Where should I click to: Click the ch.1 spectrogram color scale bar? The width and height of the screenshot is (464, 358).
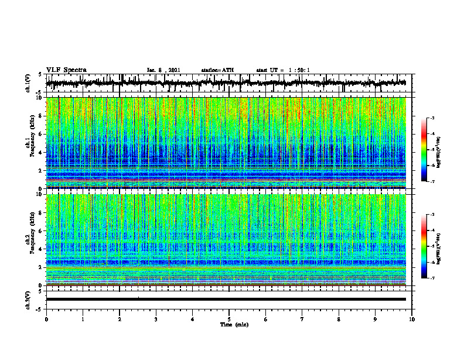[x=424, y=150]
